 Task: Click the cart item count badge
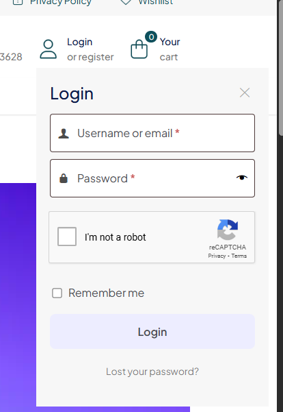[x=151, y=37]
